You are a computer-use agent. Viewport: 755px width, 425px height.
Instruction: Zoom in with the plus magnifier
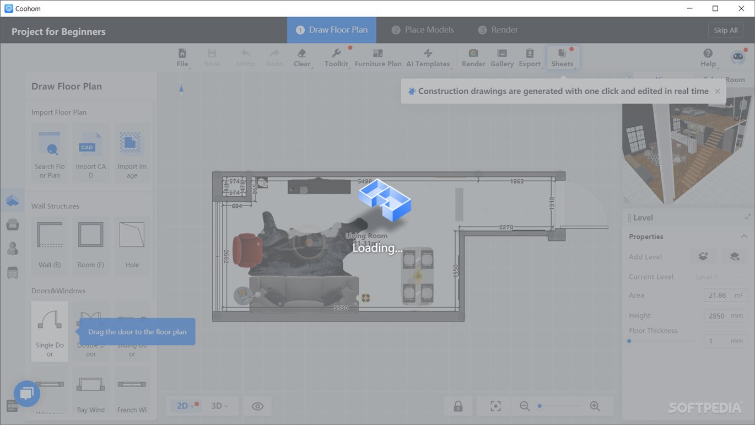595,406
